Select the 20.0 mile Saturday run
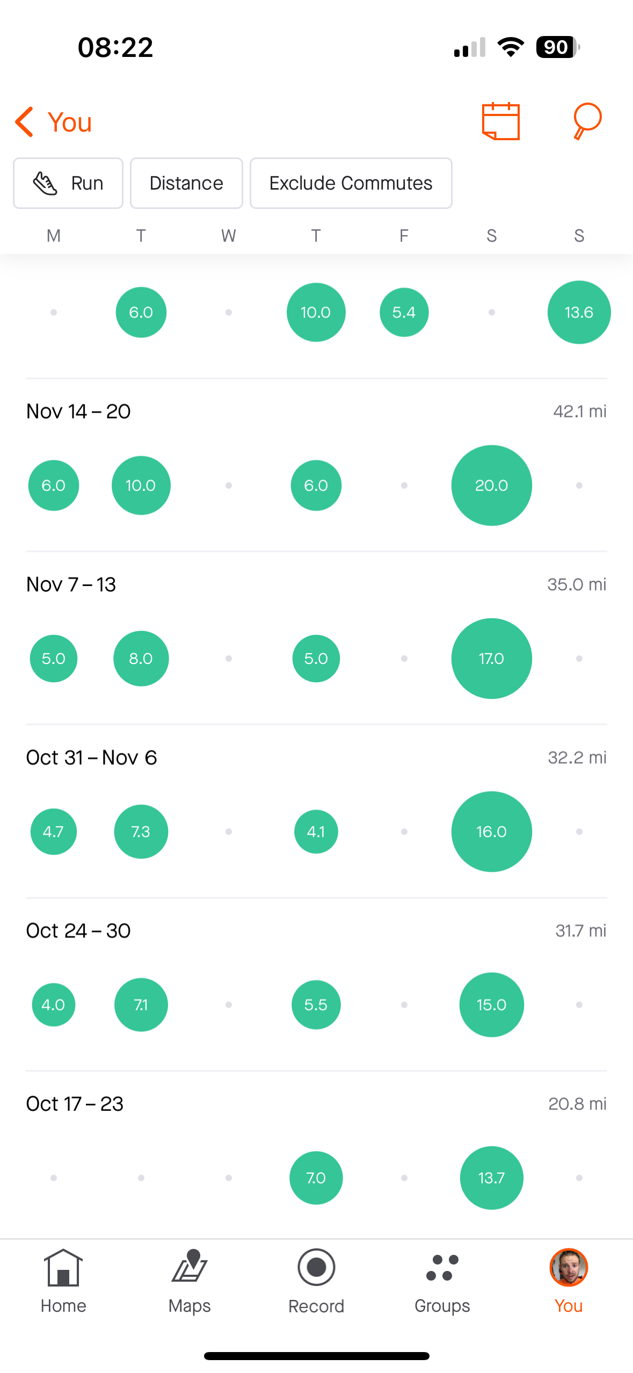This screenshot has width=633, height=1373. (x=491, y=486)
